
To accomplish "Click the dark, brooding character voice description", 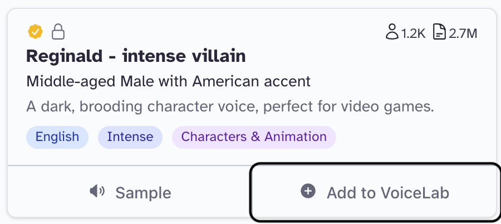I will [230, 106].
